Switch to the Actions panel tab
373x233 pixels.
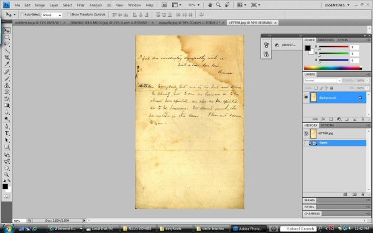(x=328, y=126)
